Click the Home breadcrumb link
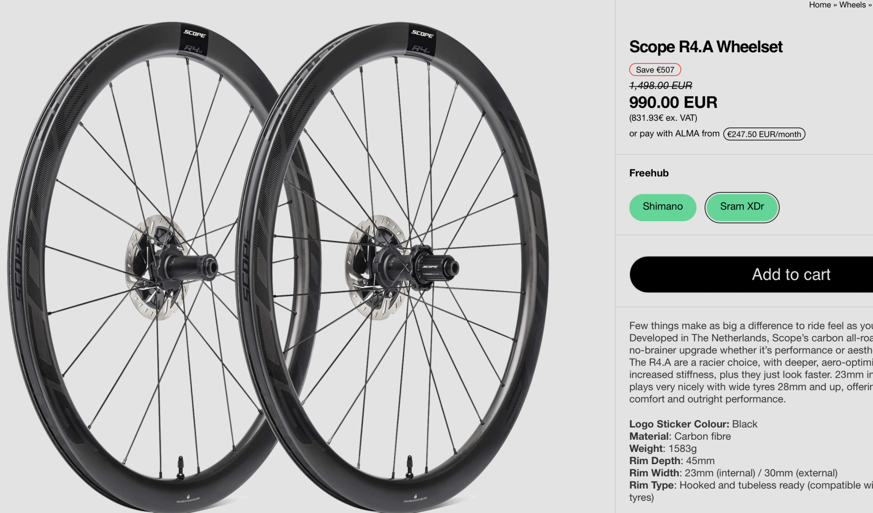The height and width of the screenshot is (513, 873). (x=819, y=5)
